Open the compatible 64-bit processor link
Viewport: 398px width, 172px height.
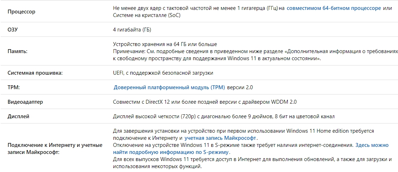tap(333, 8)
